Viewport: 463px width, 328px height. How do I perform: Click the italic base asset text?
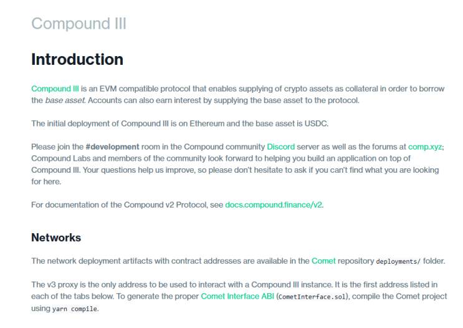(x=65, y=100)
